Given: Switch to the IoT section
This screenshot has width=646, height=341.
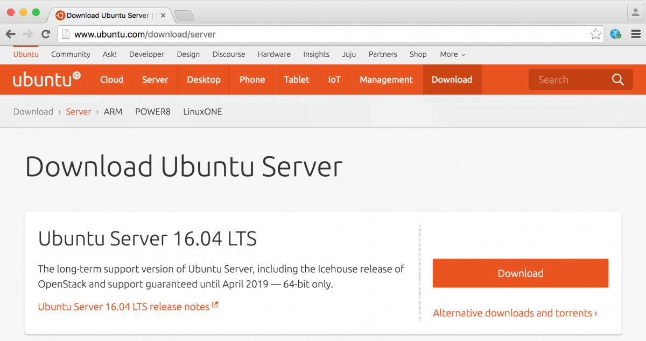Looking at the screenshot, I should (334, 79).
